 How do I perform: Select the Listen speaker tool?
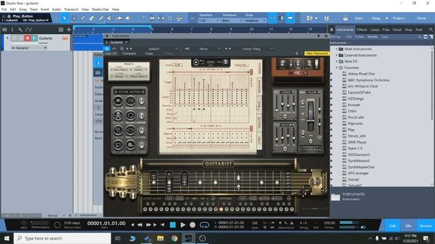pyautogui.click(x=128, y=18)
